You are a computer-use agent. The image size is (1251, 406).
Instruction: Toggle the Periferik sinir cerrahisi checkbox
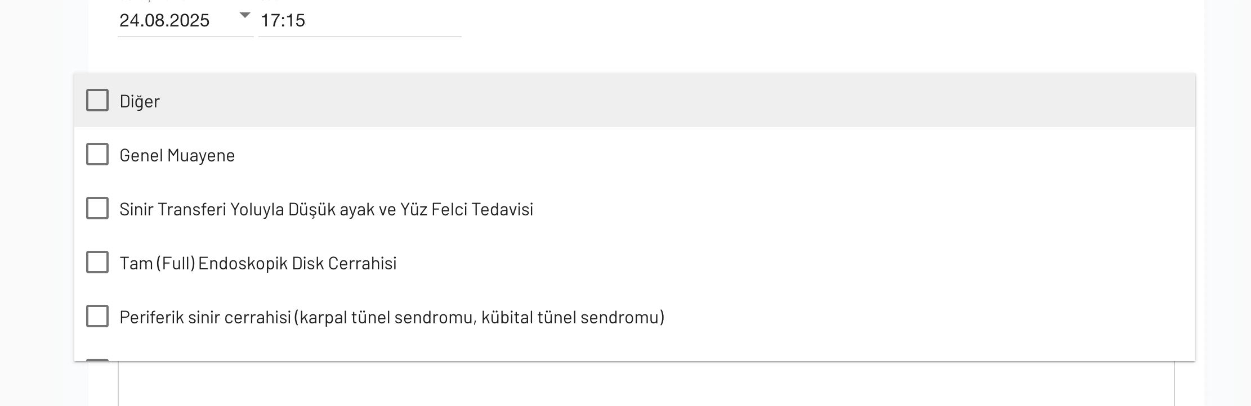(97, 317)
